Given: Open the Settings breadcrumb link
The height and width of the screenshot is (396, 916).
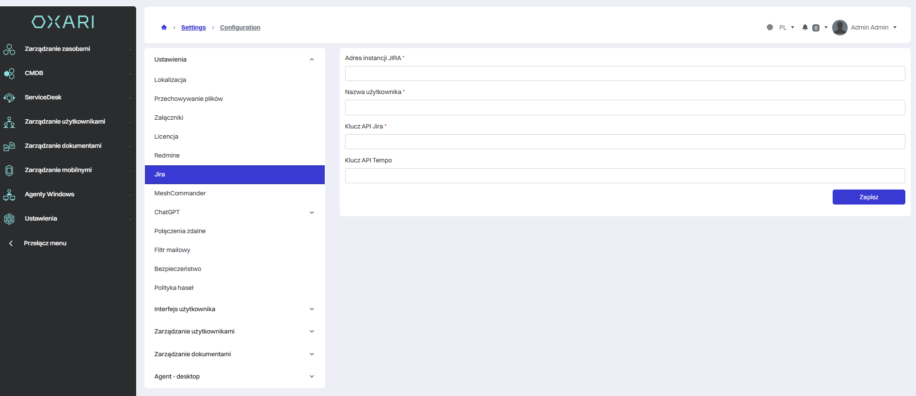Looking at the screenshot, I should point(193,28).
